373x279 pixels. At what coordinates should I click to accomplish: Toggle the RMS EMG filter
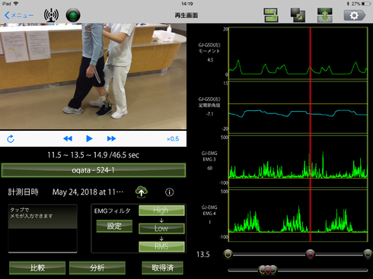[161, 246]
